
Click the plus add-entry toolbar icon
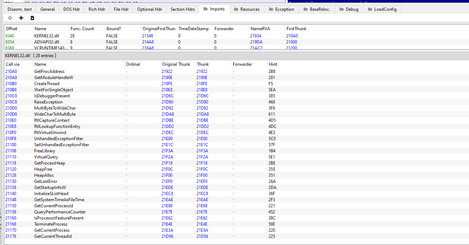point(21,18)
